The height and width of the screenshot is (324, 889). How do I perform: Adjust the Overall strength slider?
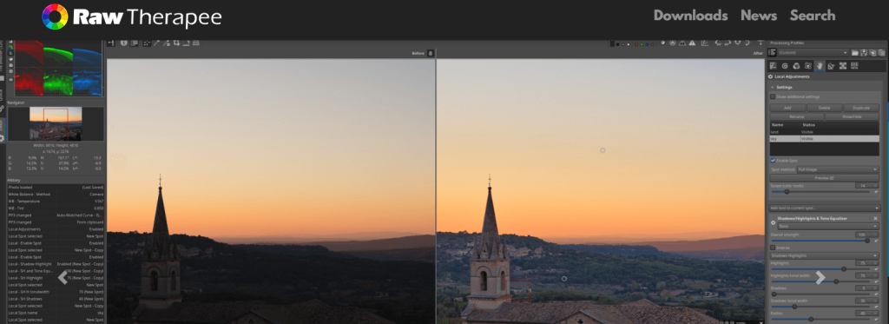click(820, 241)
